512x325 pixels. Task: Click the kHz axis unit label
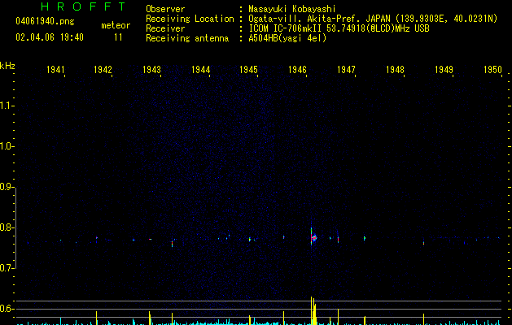pos(7,66)
